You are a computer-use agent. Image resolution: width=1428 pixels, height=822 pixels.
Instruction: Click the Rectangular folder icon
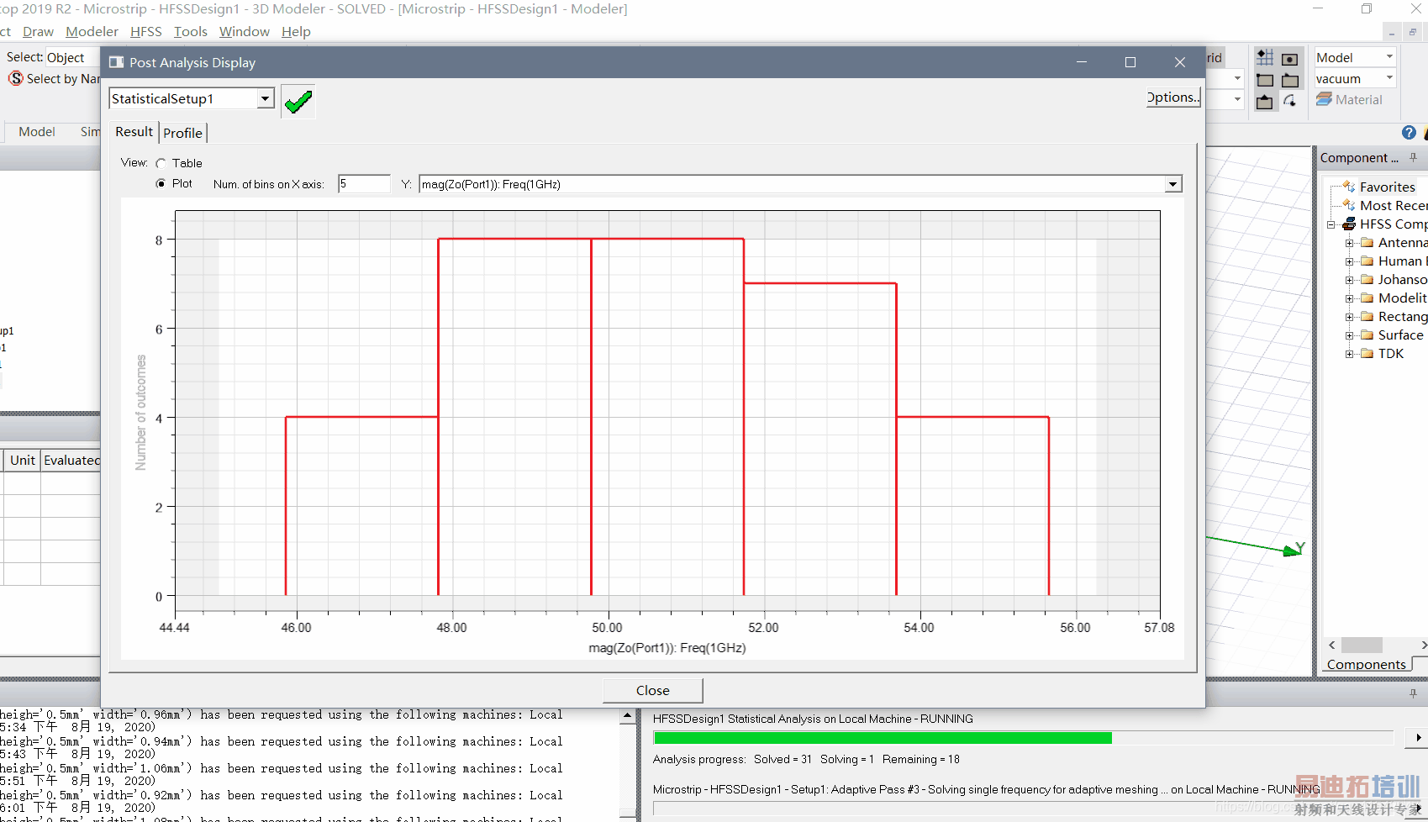click(x=1367, y=316)
